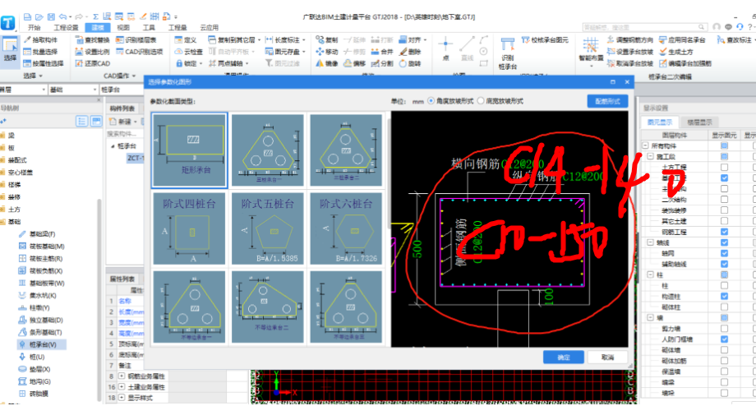Click 编辑承台加强筋
This screenshot has height=415, width=756.
point(685,63)
